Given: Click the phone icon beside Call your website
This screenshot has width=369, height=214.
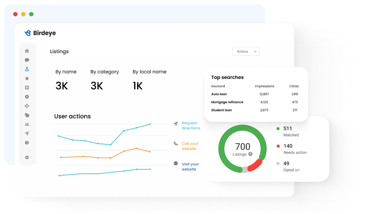Looking at the screenshot, I should (176, 144).
